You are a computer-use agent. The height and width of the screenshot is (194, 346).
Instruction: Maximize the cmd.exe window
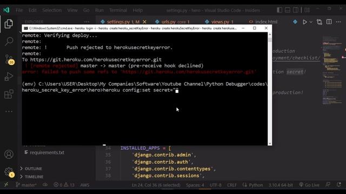click(x=255, y=28)
